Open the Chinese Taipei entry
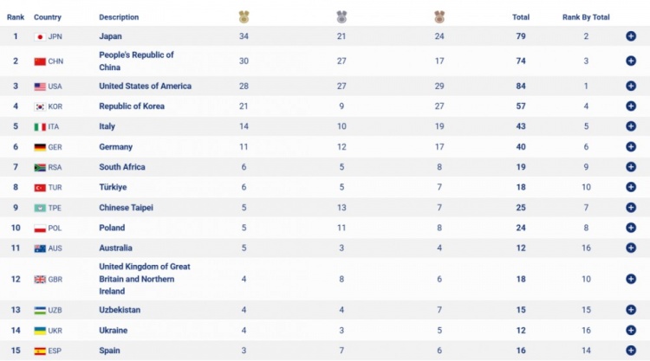Image resolution: width=650 pixels, height=361 pixels. tap(128, 208)
